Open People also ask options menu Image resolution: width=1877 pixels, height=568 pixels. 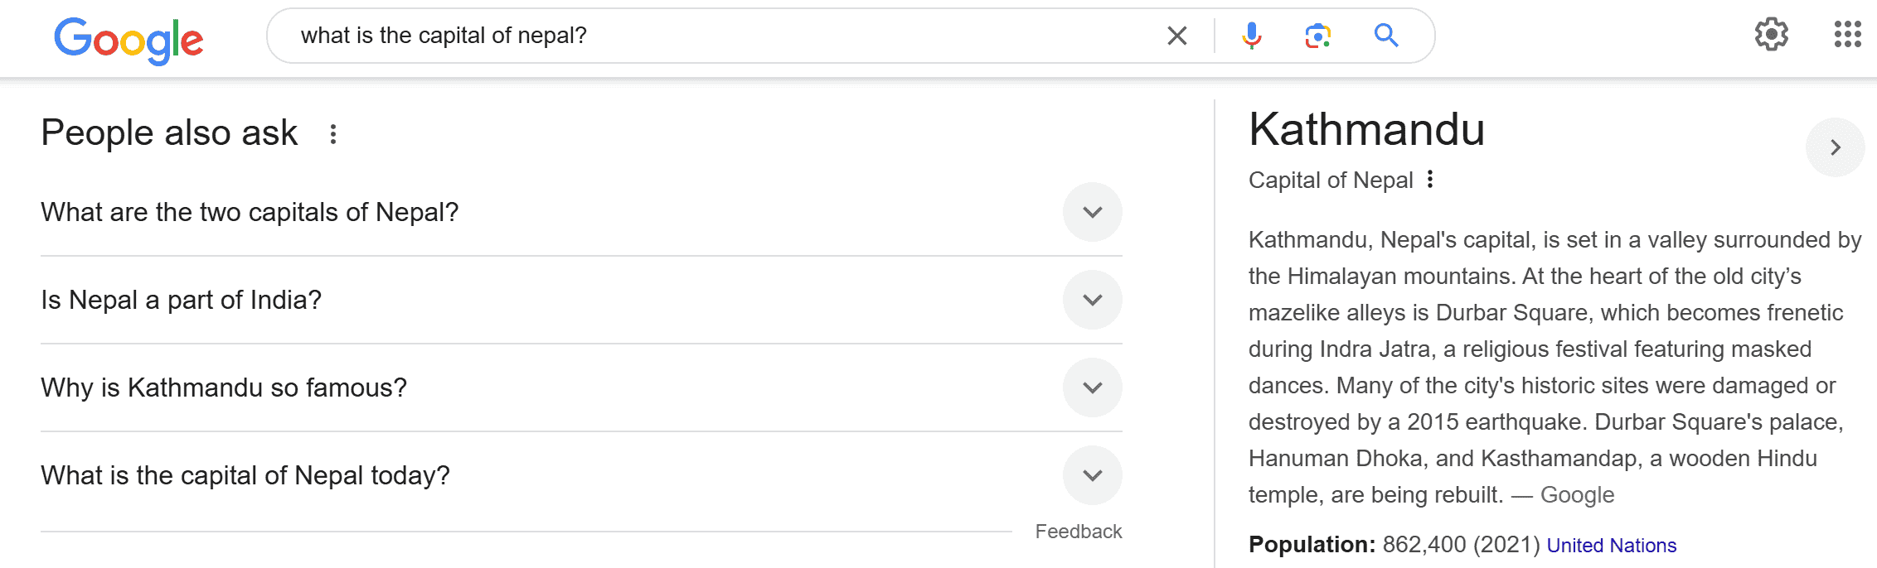click(x=333, y=134)
